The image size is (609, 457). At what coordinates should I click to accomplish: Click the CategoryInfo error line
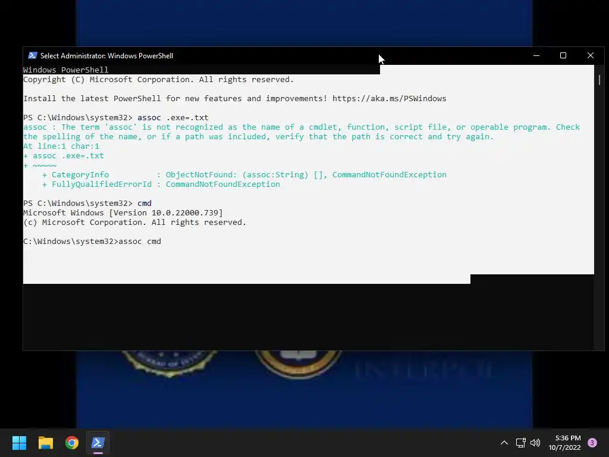tap(244, 175)
